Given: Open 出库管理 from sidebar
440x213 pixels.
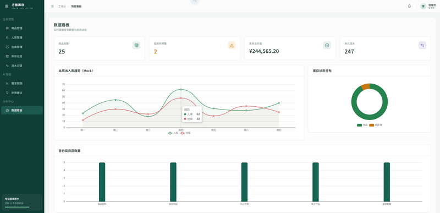Looking at the screenshot, I should pyautogui.click(x=22, y=47).
